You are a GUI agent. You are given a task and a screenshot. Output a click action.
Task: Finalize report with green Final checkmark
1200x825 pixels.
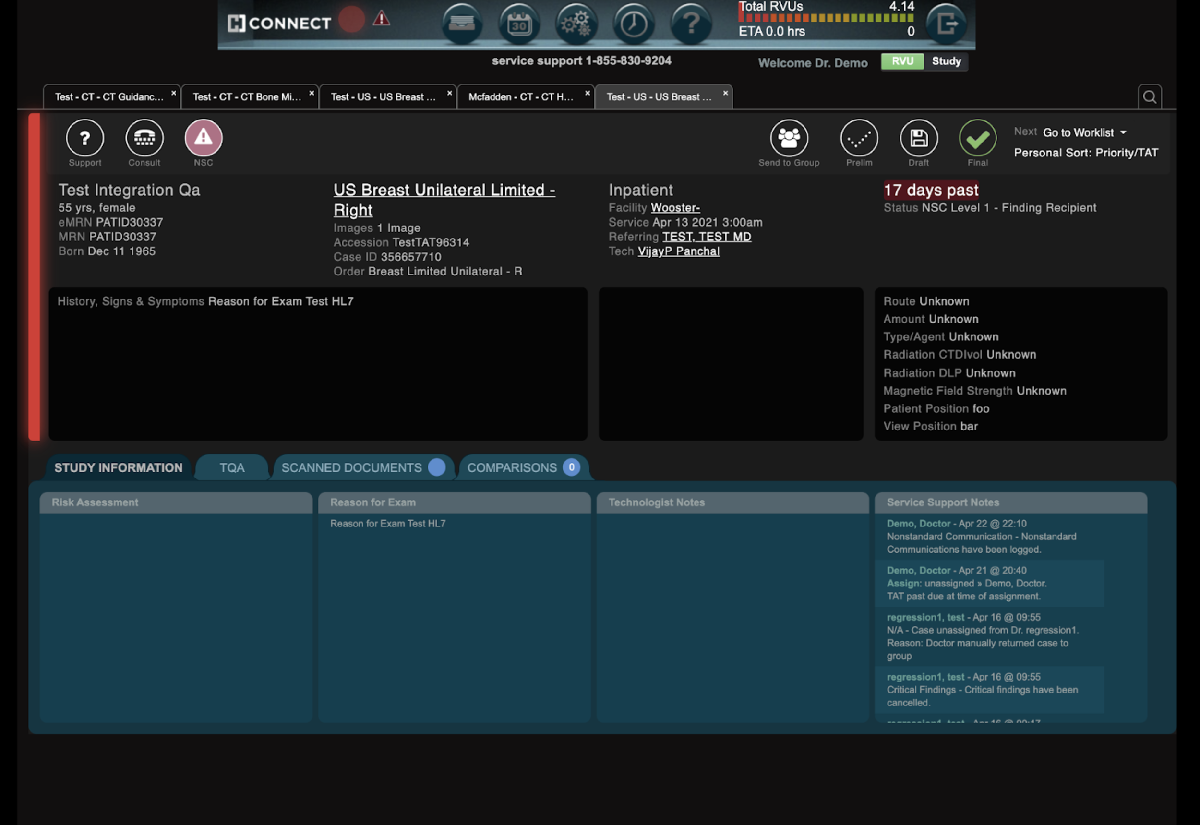click(x=977, y=138)
